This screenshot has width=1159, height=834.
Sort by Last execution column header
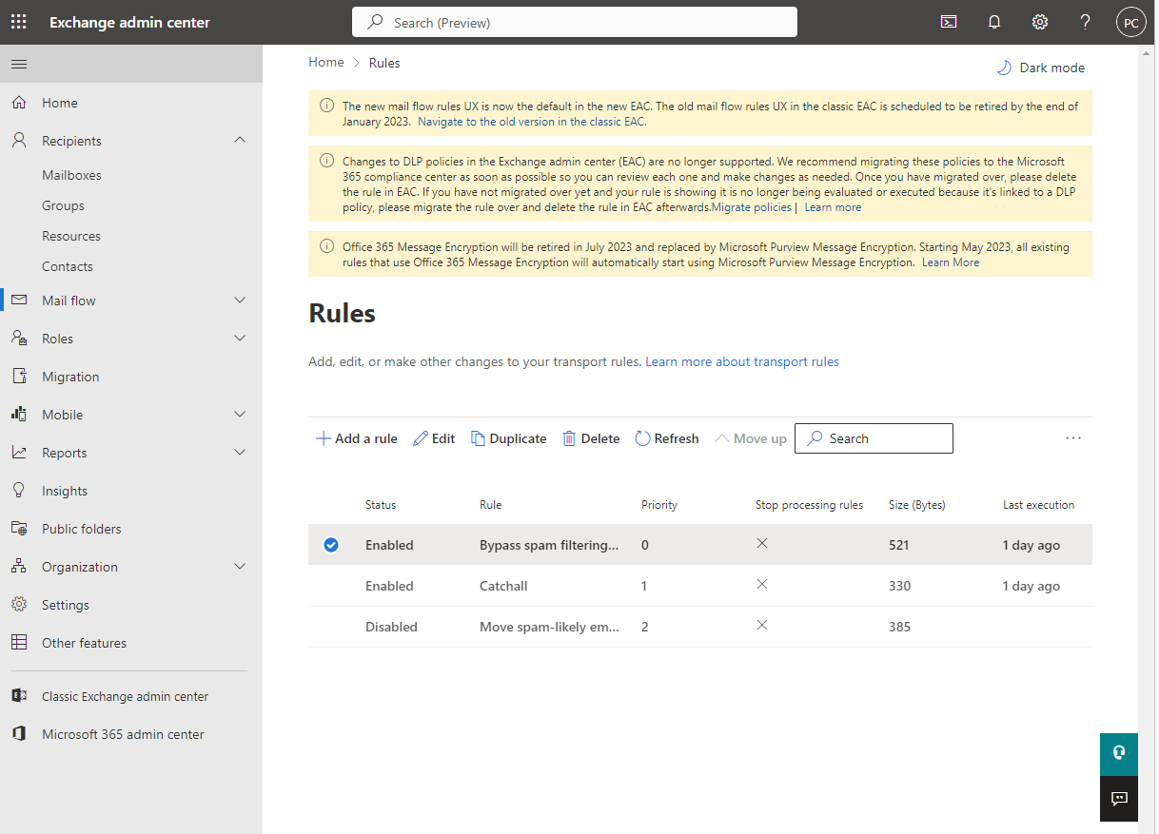coord(1038,505)
